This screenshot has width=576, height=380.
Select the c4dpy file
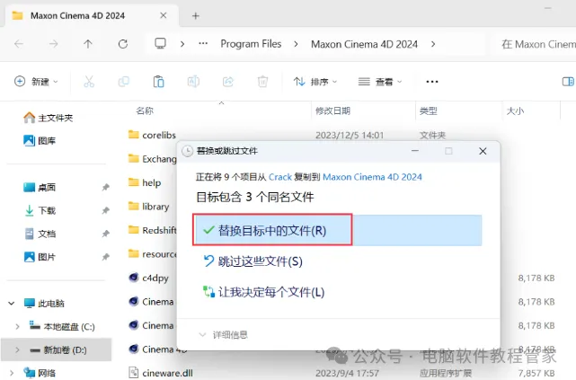click(148, 278)
